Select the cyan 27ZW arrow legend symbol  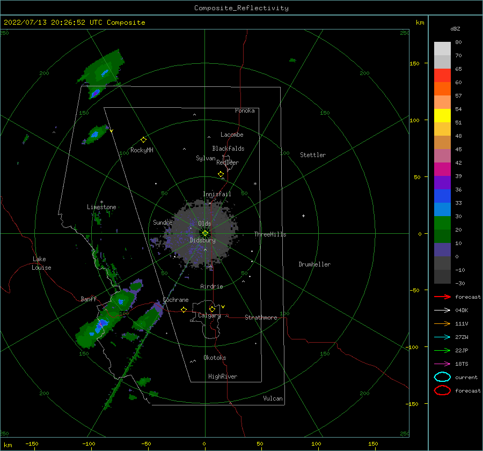(442, 337)
